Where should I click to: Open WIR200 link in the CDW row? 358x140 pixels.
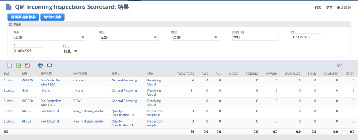(x=27, y=101)
